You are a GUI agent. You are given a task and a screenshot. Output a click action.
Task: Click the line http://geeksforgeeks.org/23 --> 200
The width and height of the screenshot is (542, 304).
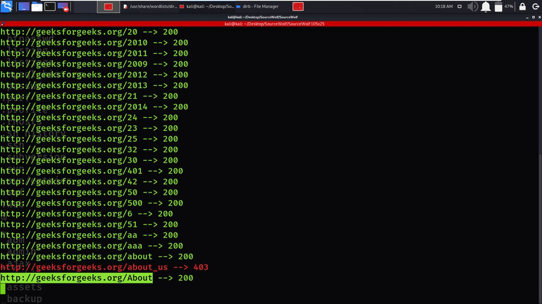[89, 128]
